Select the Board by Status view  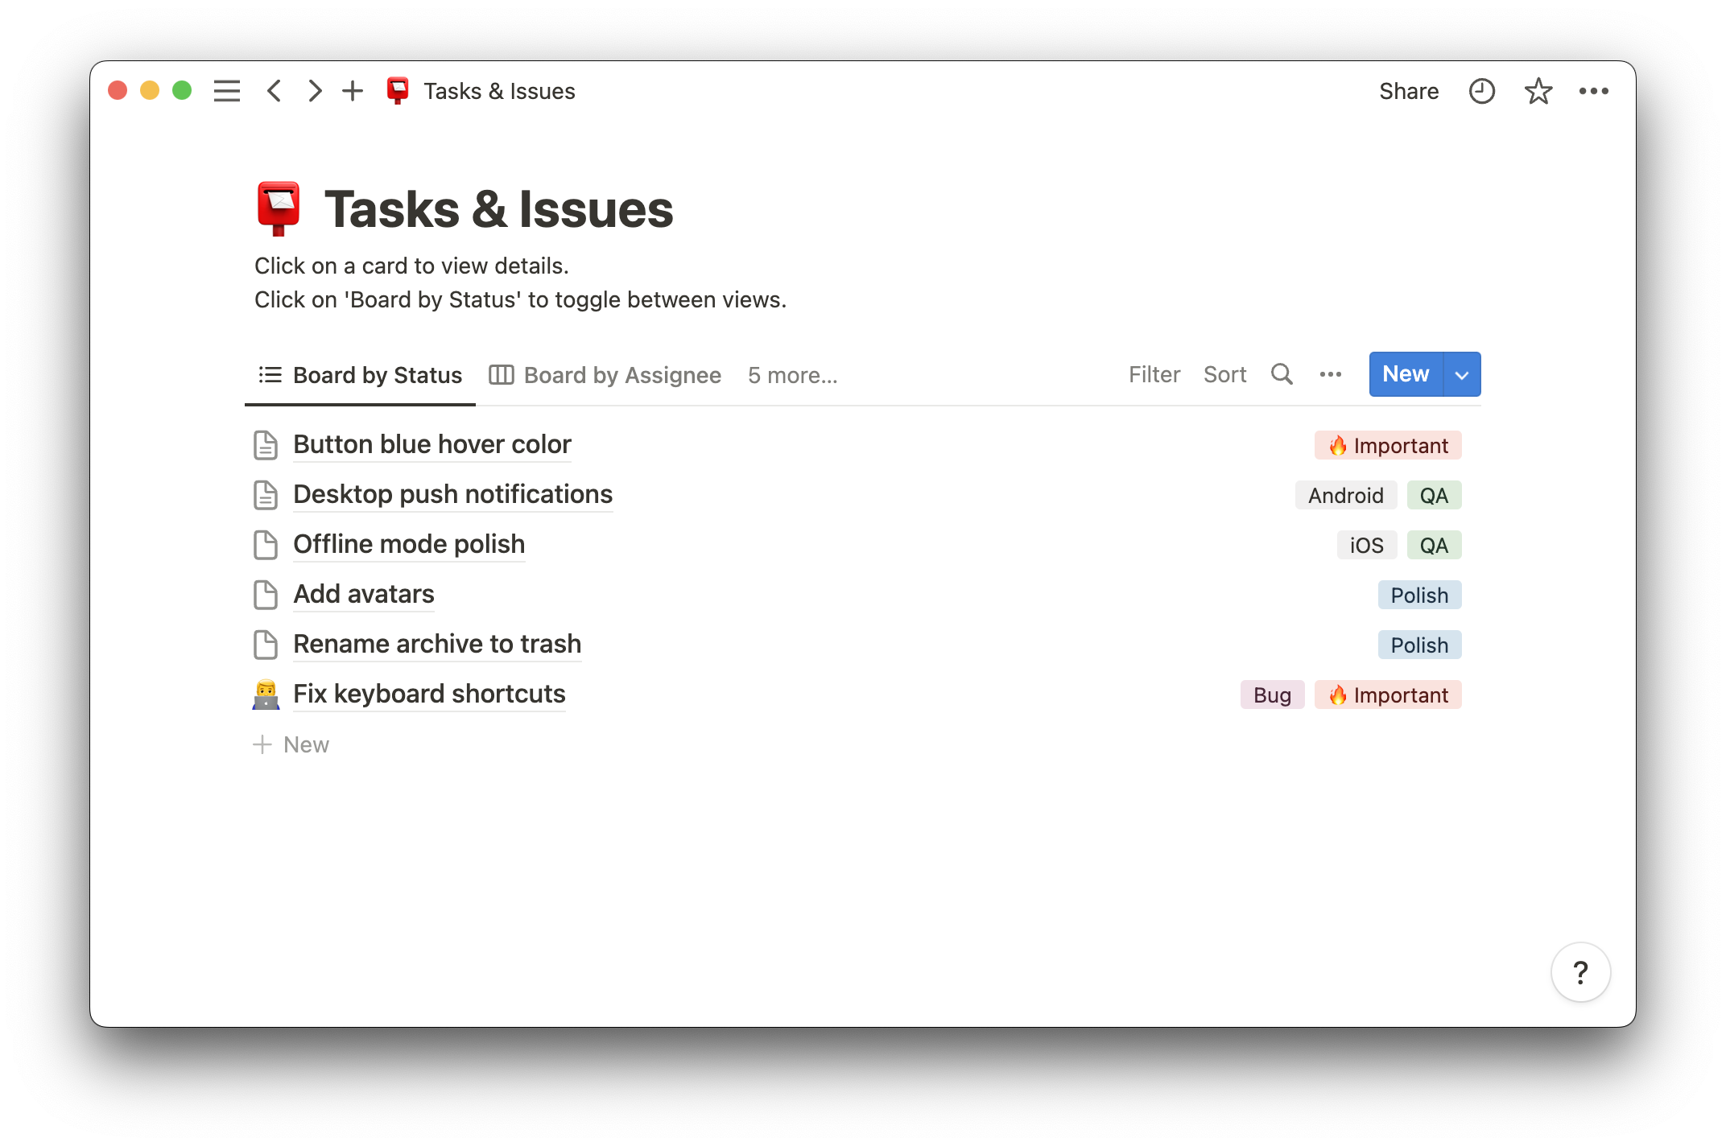(377, 375)
